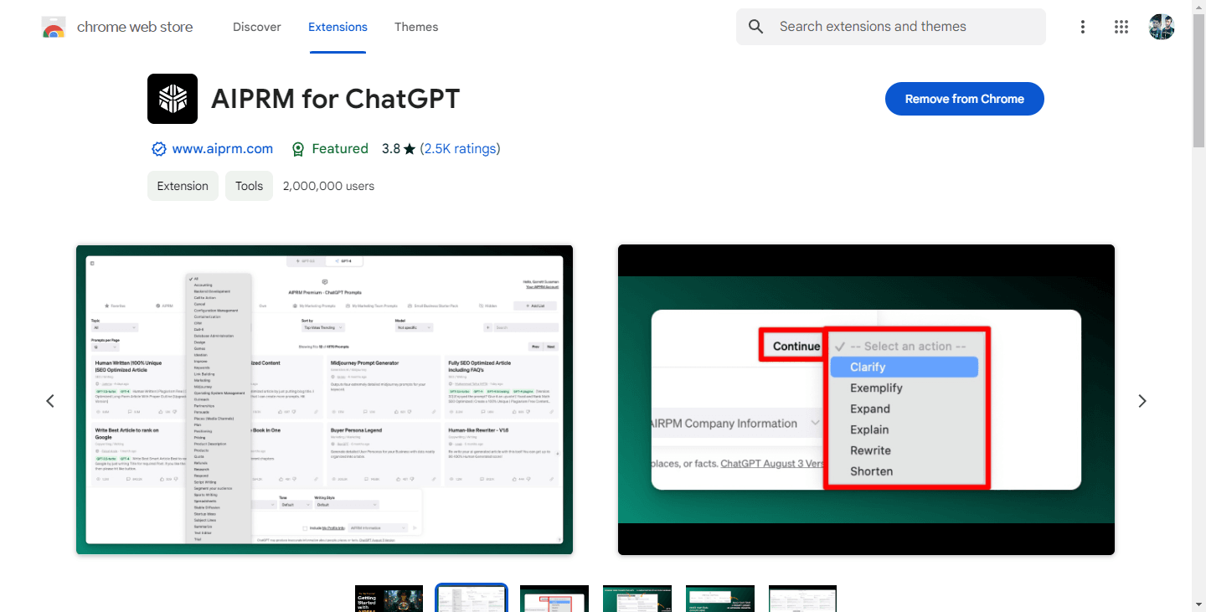This screenshot has width=1206, height=612.
Task: Click the search magnifier icon
Action: point(756,27)
